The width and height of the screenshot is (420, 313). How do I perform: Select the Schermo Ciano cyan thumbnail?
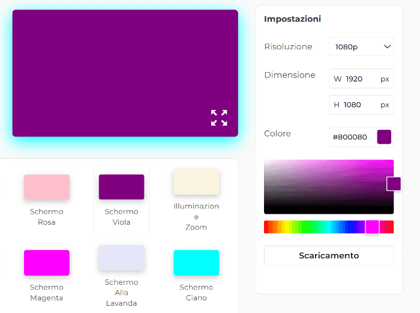click(196, 263)
